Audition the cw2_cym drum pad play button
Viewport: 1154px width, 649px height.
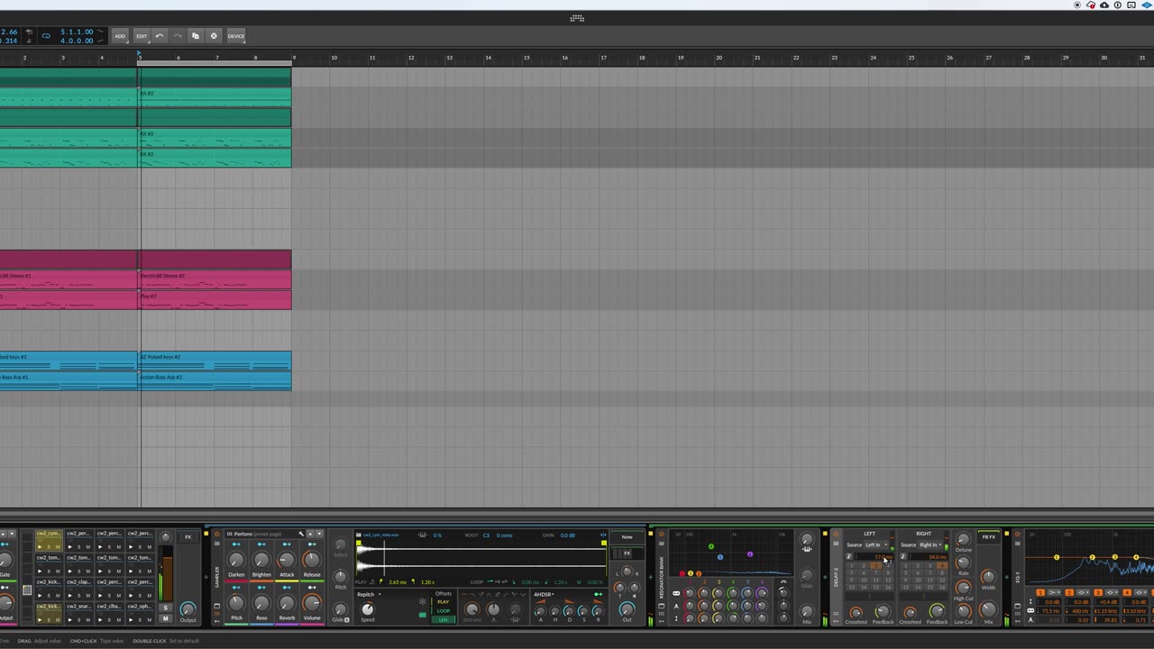(x=40, y=547)
